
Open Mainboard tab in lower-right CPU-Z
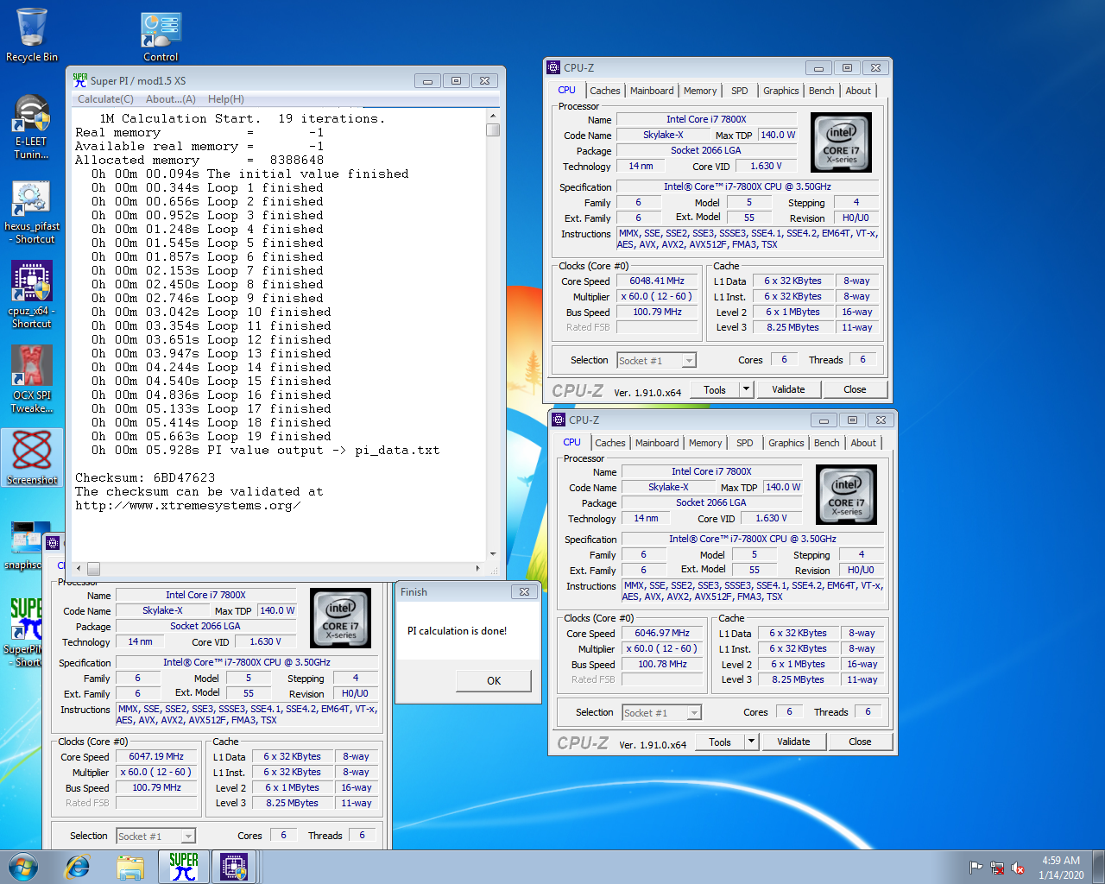pyautogui.click(x=657, y=443)
